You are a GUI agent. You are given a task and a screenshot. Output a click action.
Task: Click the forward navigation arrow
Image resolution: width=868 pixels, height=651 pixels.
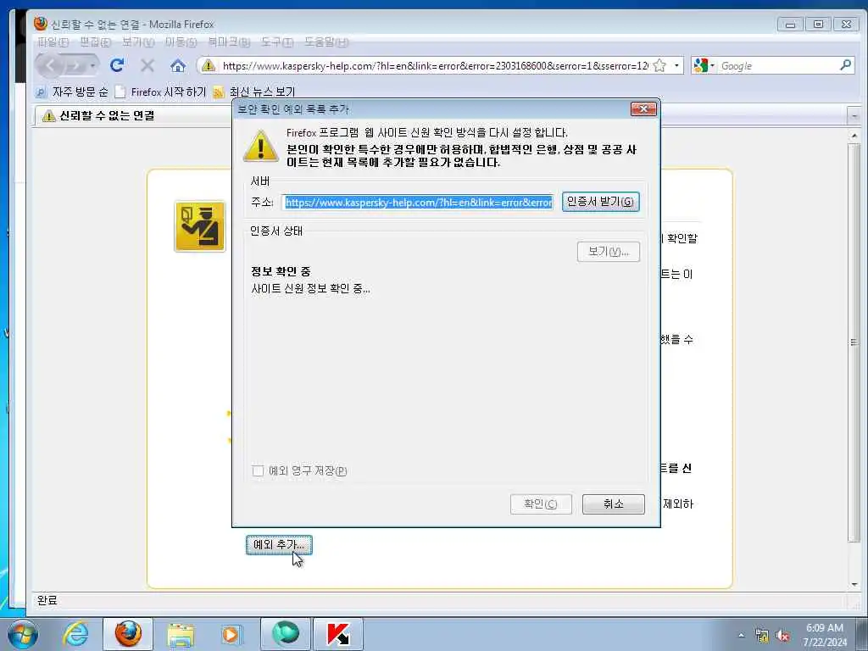(75, 66)
